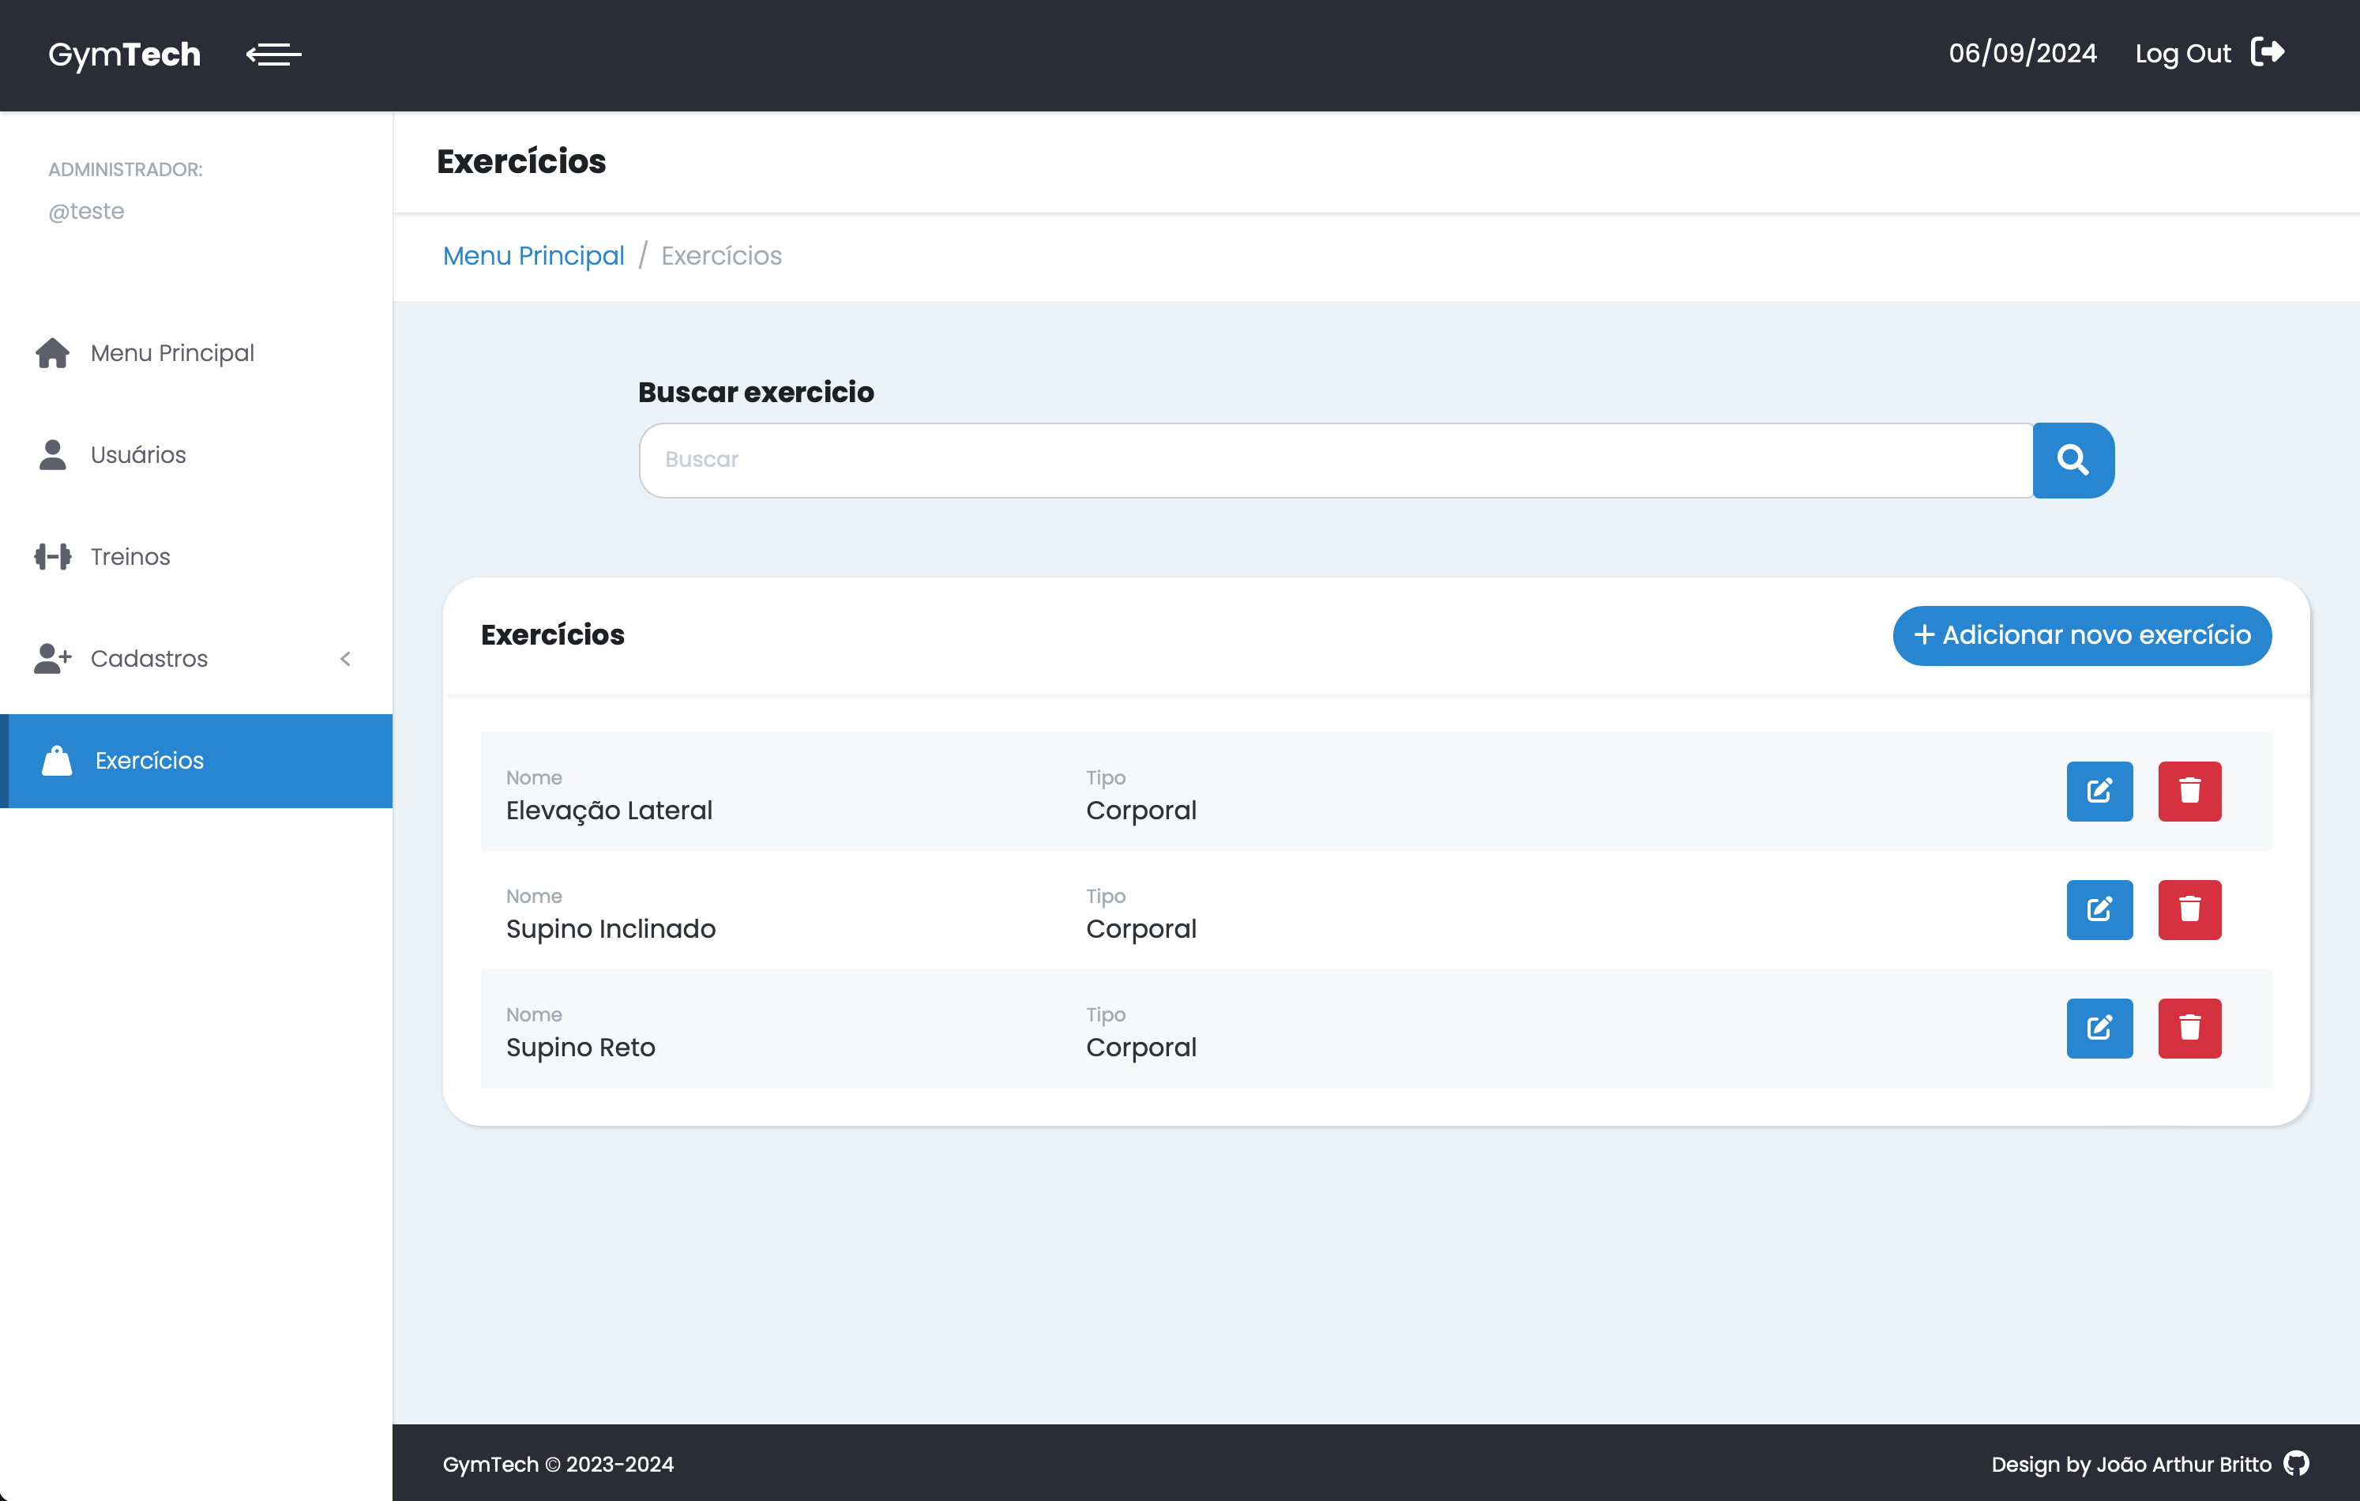Delete the Supino Reto exercise
Viewport: 2360px width, 1501px height.
pyautogui.click(x=2189, y=1028)
